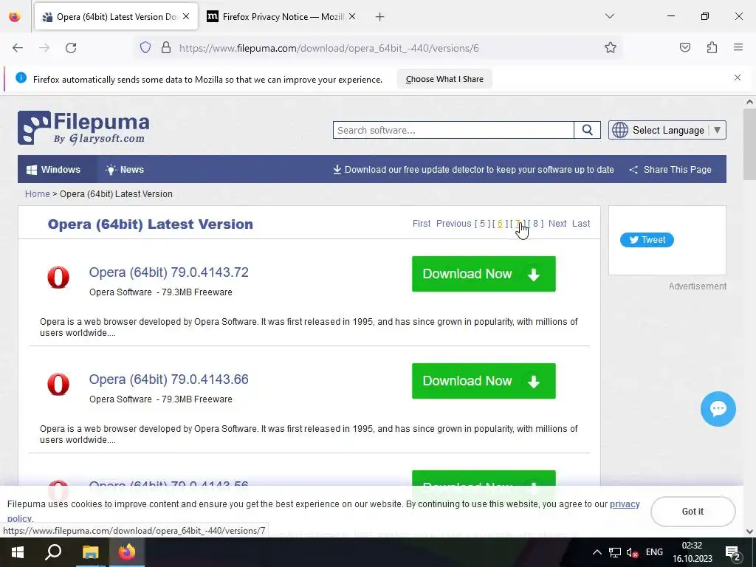Screen dimensions: 756x567
Task: Reload the current page
Action: click(x=71, y=48)
